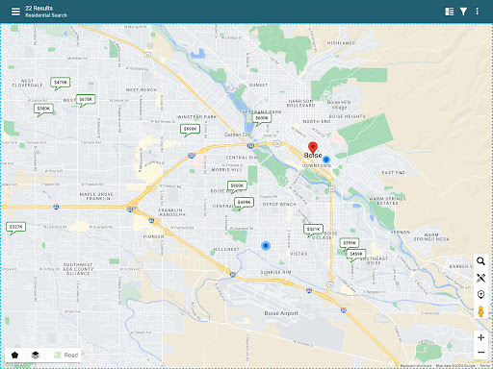The image size is (493, 369).
Task: Center map on my location
Action: pos(480,294)
